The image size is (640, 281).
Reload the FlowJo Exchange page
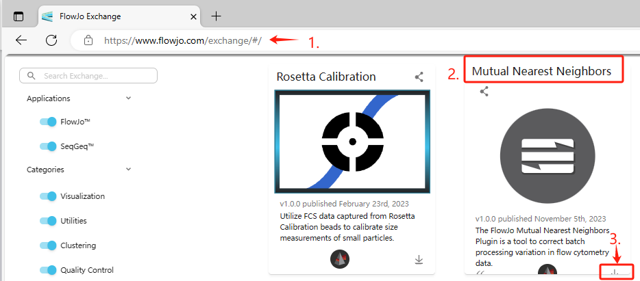51,40
